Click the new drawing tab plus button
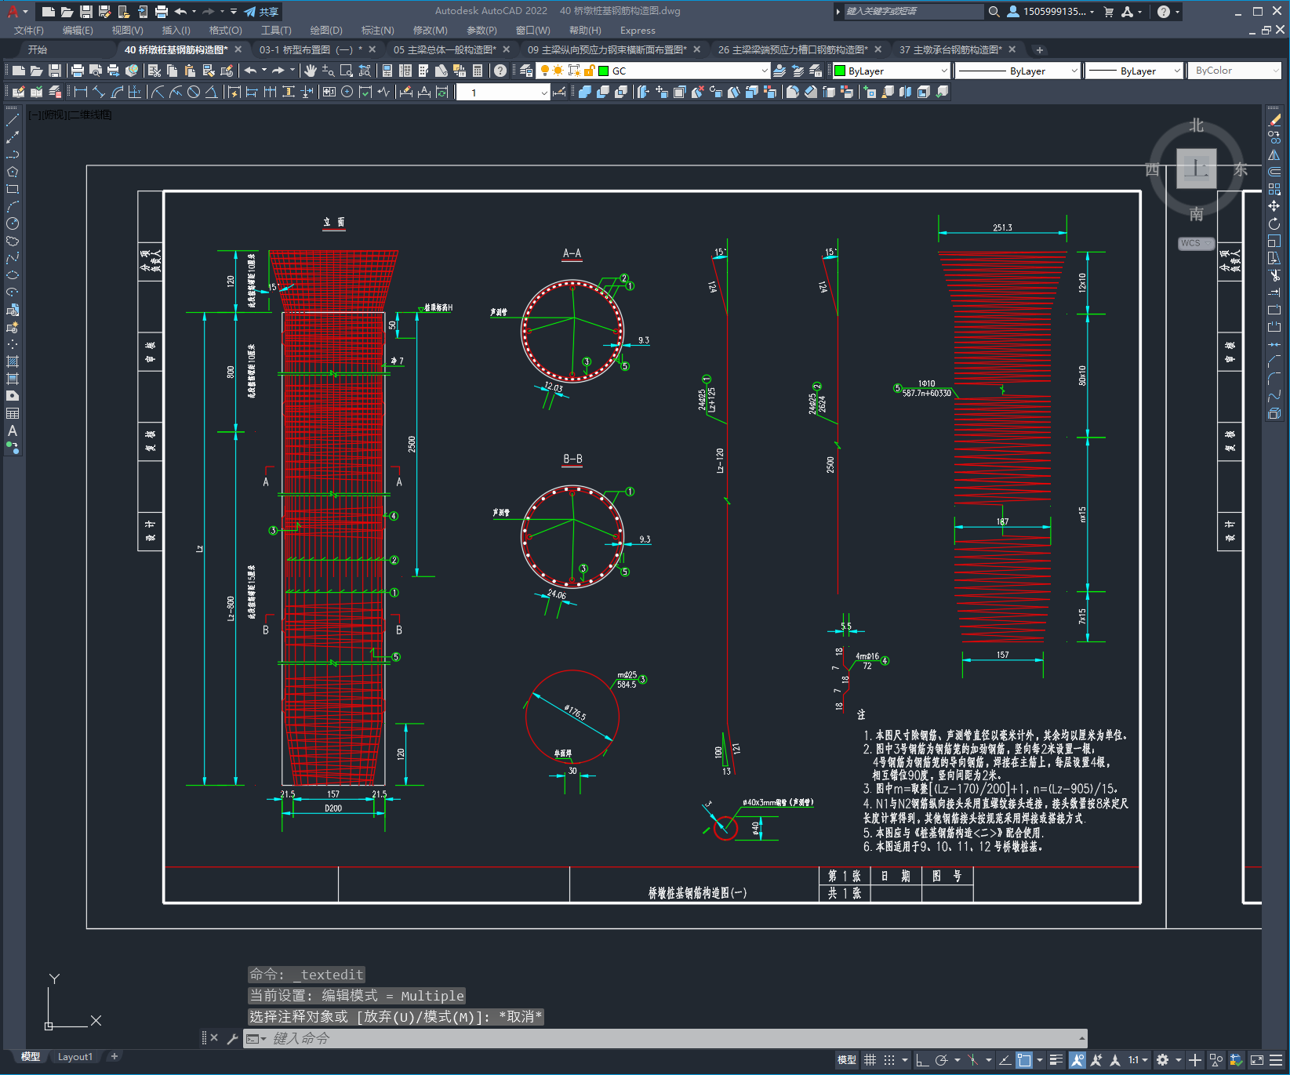Screen dimensions: 1290x1075 (1040, 50)
